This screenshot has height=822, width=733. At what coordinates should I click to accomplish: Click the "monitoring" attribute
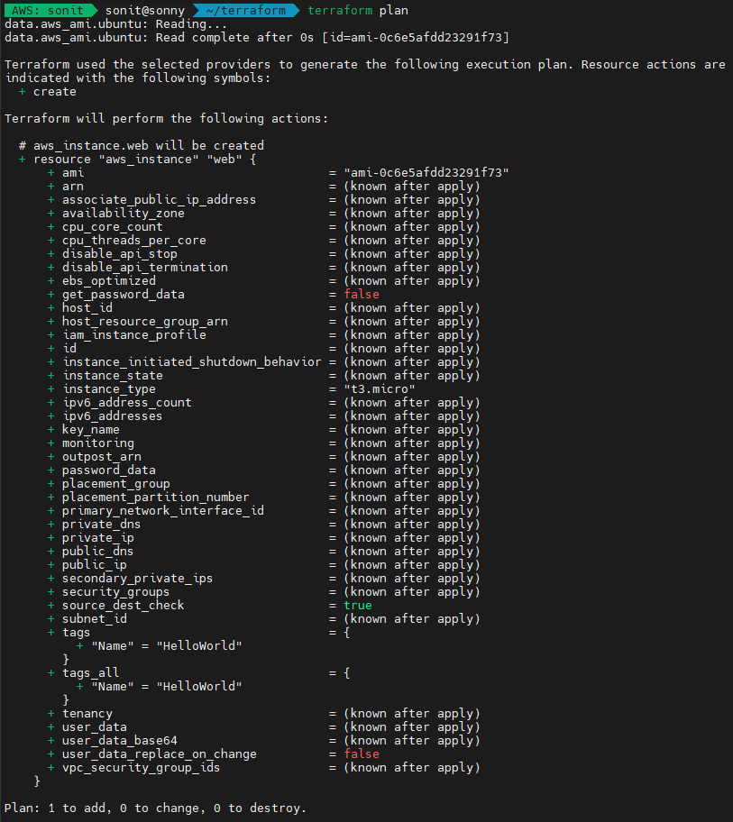(x=98, y=443)
